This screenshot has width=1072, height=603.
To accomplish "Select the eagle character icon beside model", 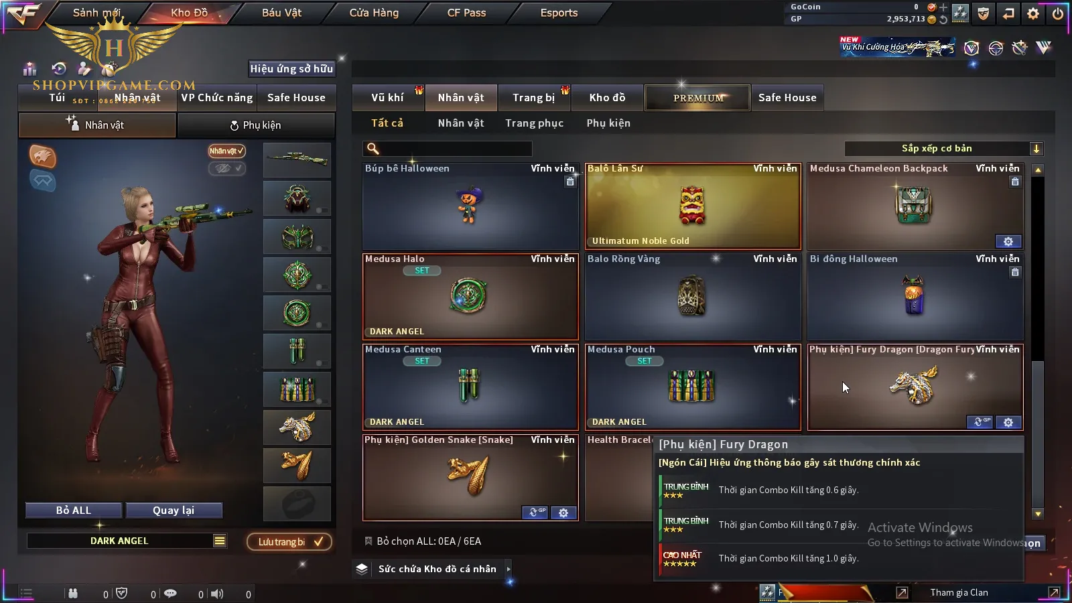I will click(42, 156).
